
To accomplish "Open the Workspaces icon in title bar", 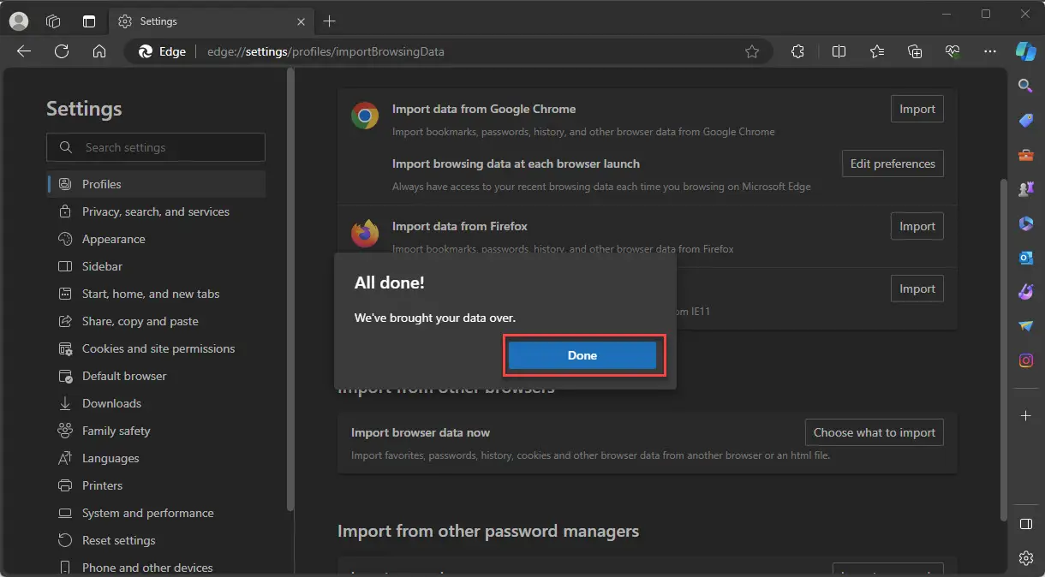I will (53, 21).
